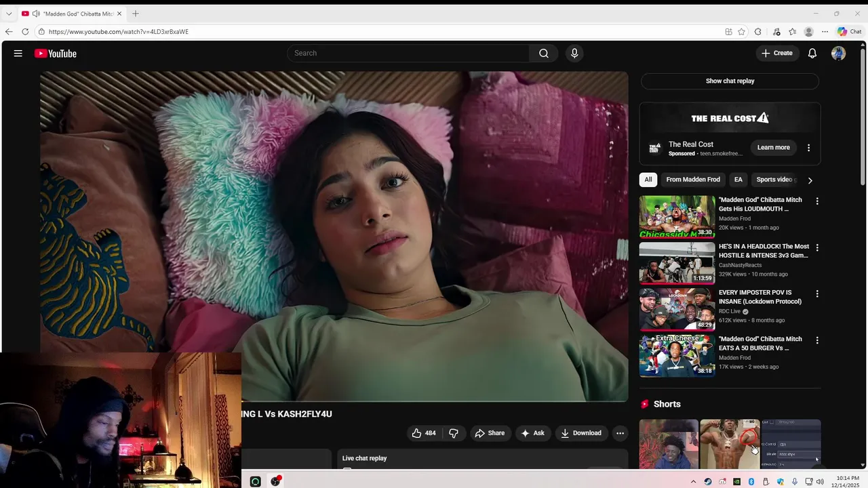Expand the hidden tray icons chevron
868x488 pixels.
point(693,482)
